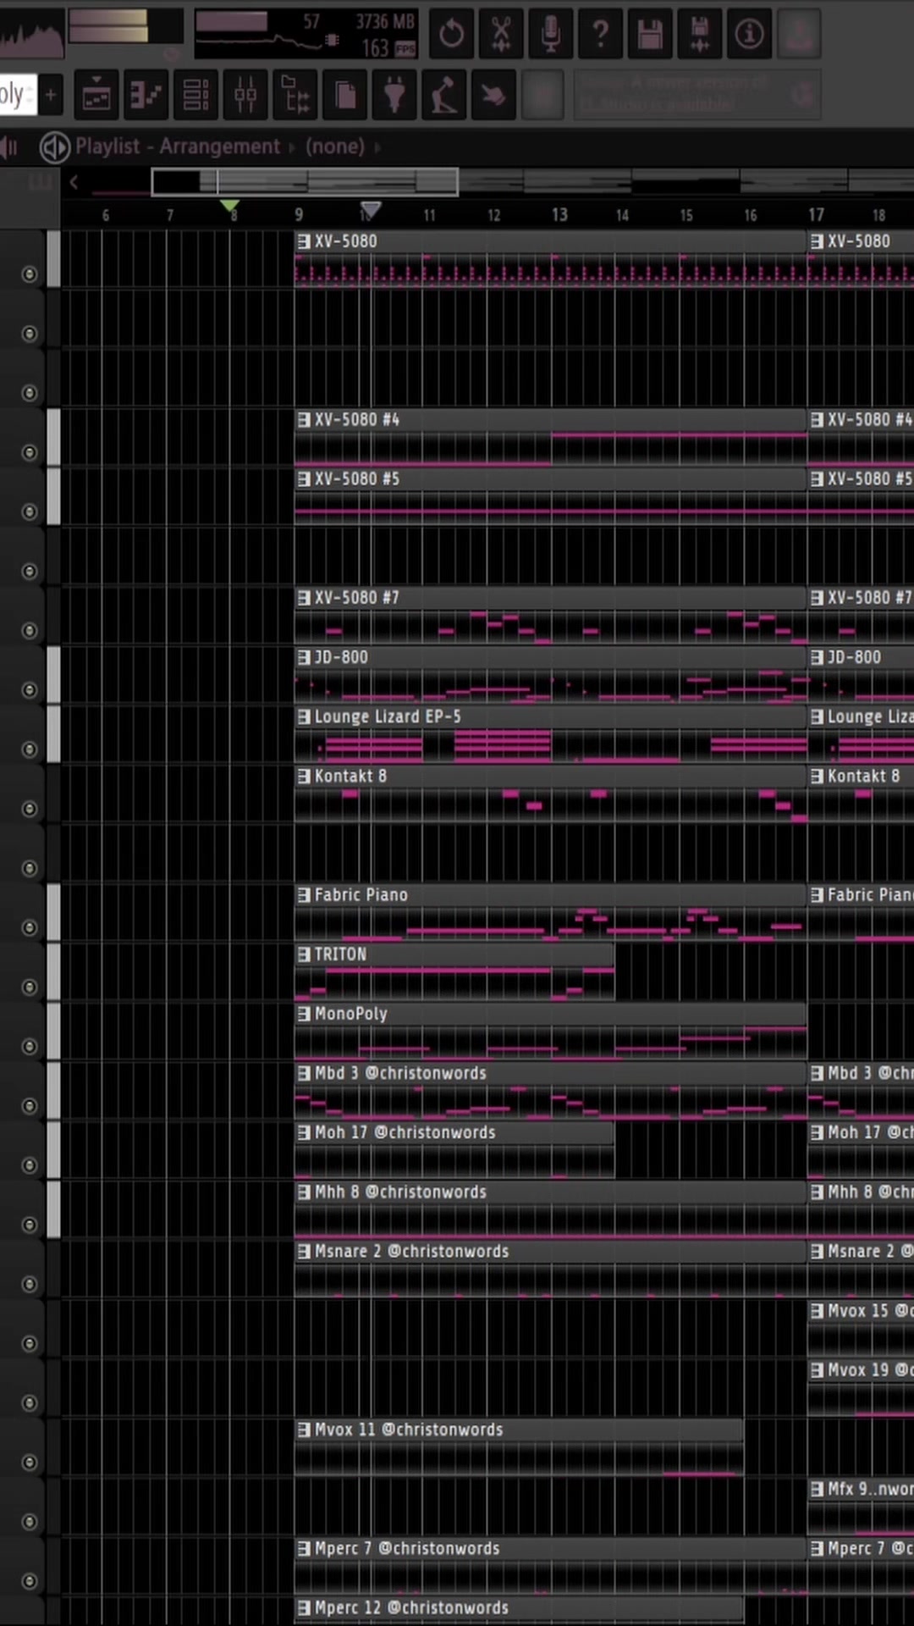Open the mixer faders icon
This screenshot has width=914, height=1626.
pyautogui.click(x=245, y=95)
